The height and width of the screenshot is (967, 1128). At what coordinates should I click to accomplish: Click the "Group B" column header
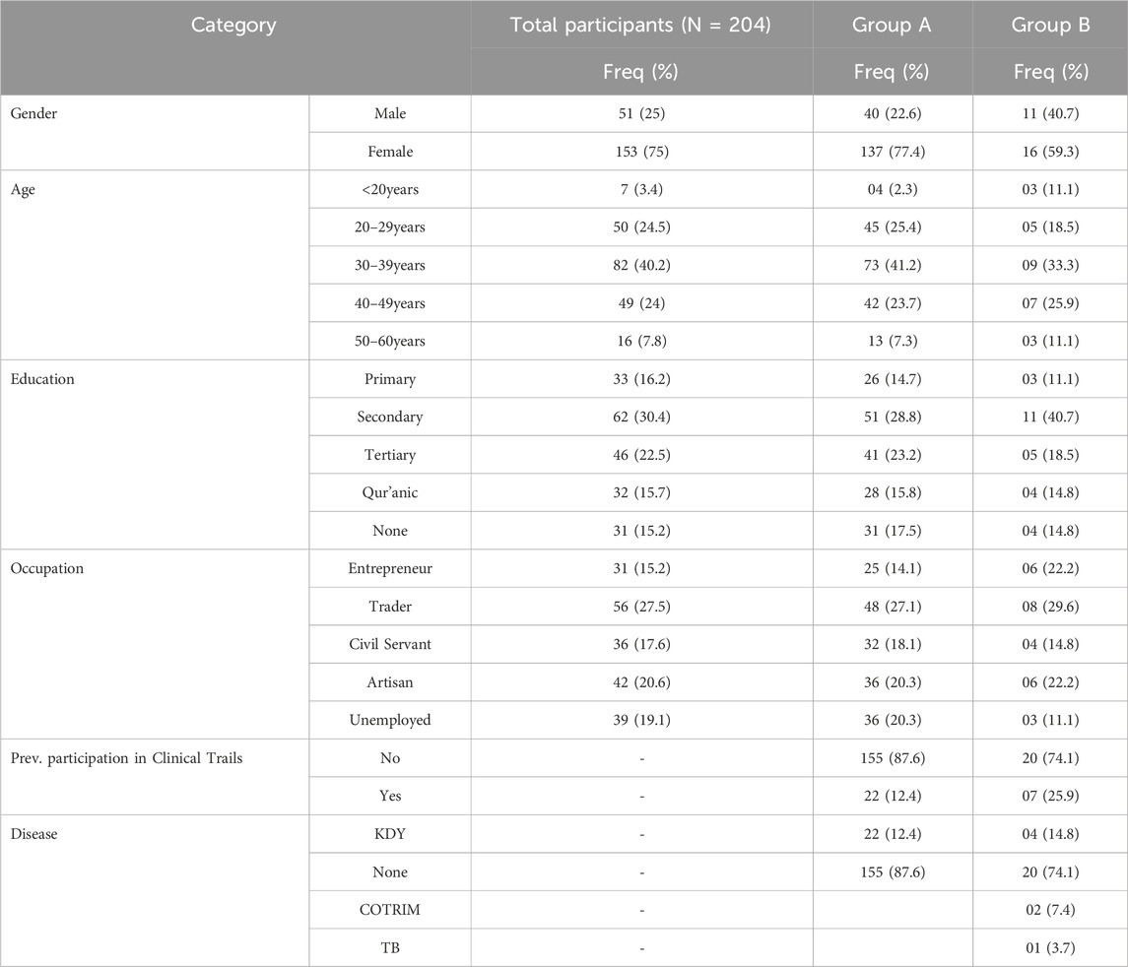[x=1050, y=26]
